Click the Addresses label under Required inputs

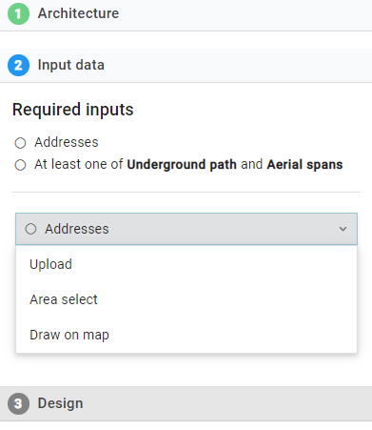click(67, 142)
